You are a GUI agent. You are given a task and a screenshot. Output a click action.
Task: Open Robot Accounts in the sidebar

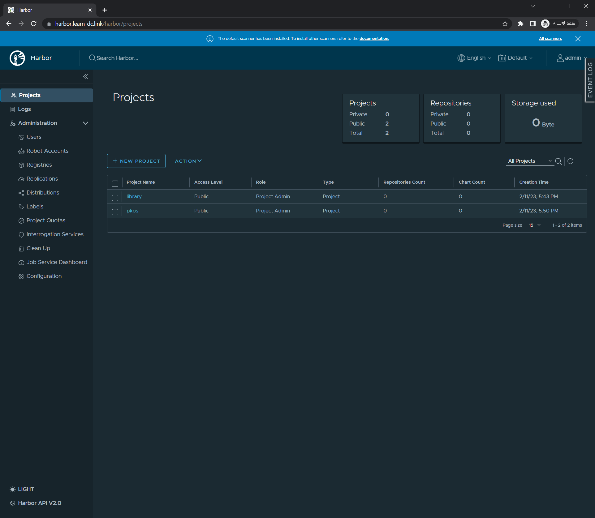[x=47, y=151]
